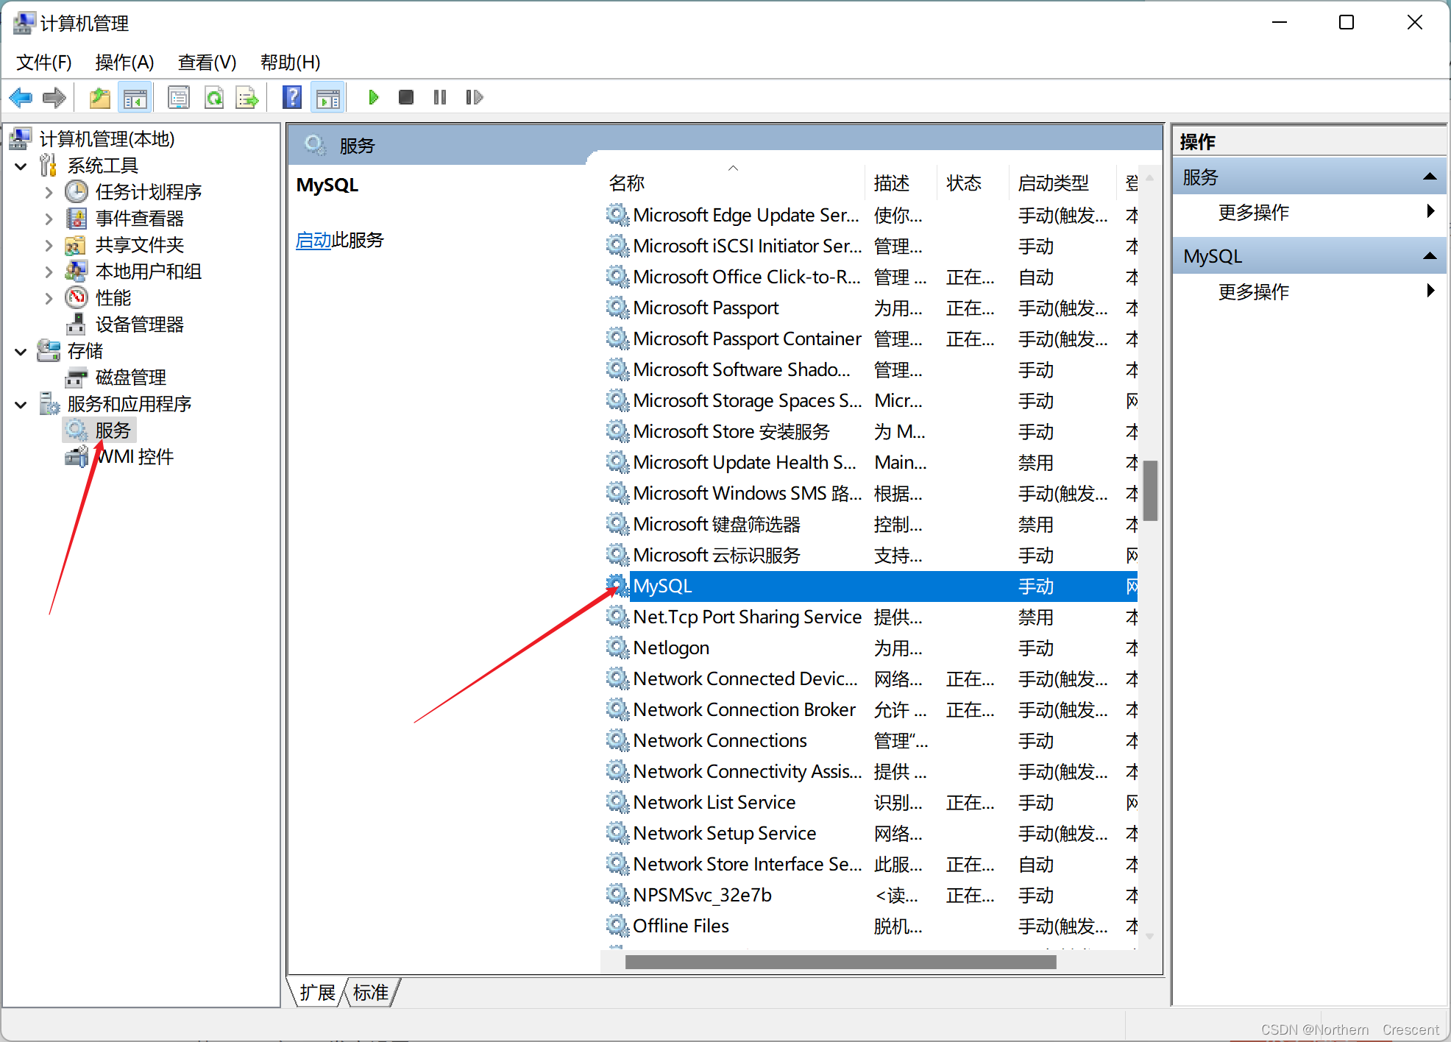This screenshot has height=1042, width=1451.
Task: Click the Export List toolbar icon
Action: click(246, 97)
